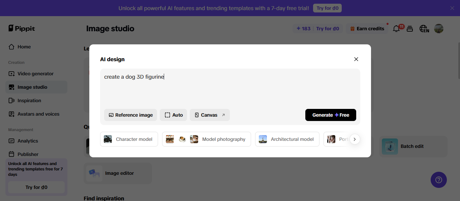The image size is (460, 201).
Task: Close the AI design dialog
Action: 356,59
